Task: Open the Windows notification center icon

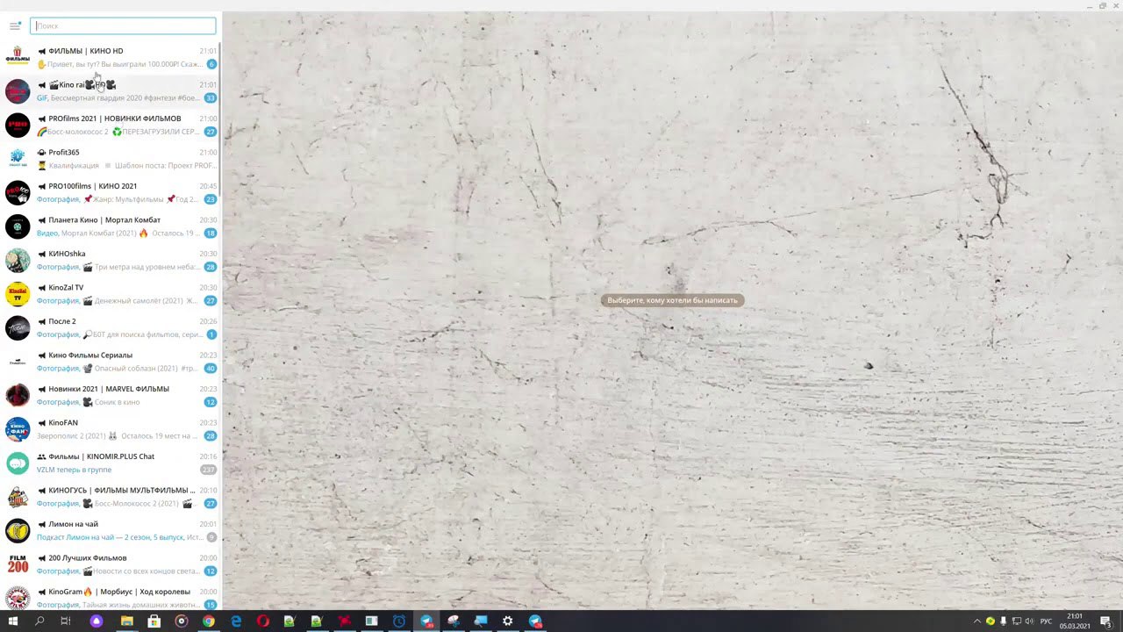Action: coord(1105,621)
